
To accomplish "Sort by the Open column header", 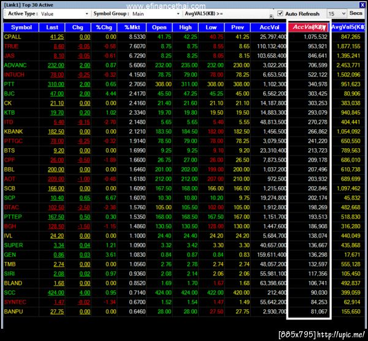I will (x=159, y=28).
